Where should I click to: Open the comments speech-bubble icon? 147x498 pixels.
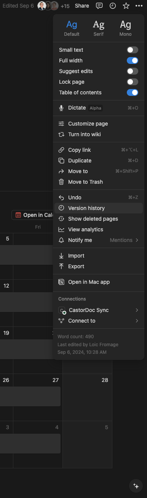[x=99, y=6]
